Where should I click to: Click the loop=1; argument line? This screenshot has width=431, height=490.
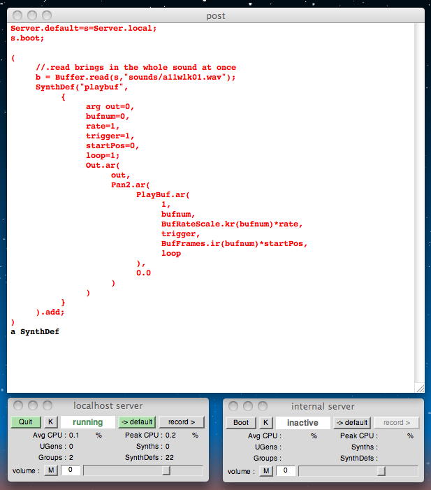[x=103, y=155]
